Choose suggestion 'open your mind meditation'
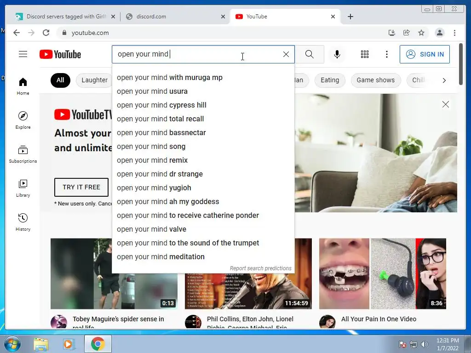Screen dimensions: 471x353 click(x=203, y=257)
